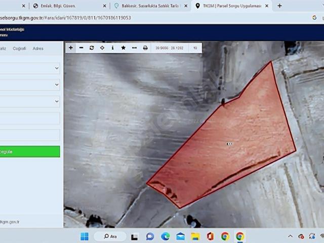Close the TKGM Parsel Sorgu tab
The width and height of the screenshot is (324, 243).
coord(267,6)
